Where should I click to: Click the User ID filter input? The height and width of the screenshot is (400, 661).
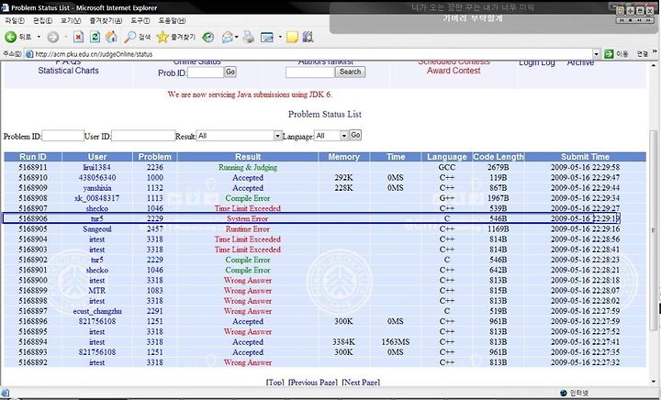pos(143,136)
